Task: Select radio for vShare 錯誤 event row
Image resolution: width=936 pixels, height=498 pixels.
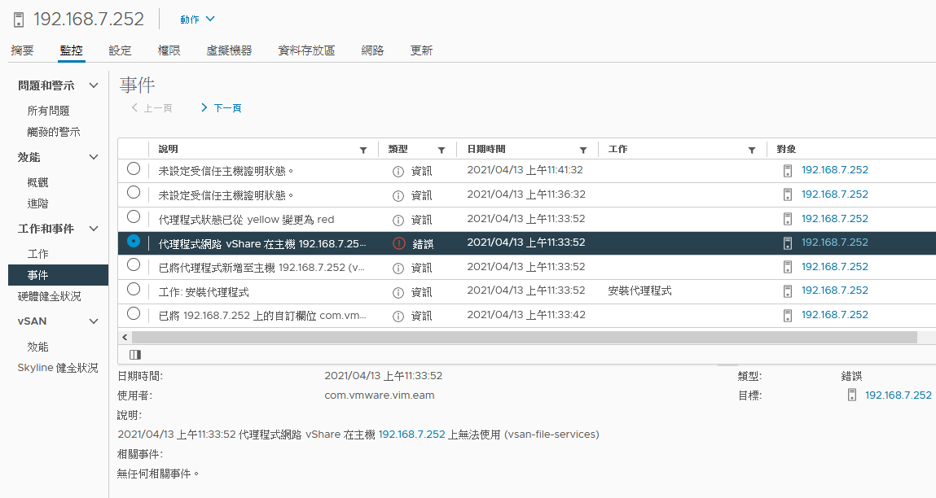Action: [134, 241]
